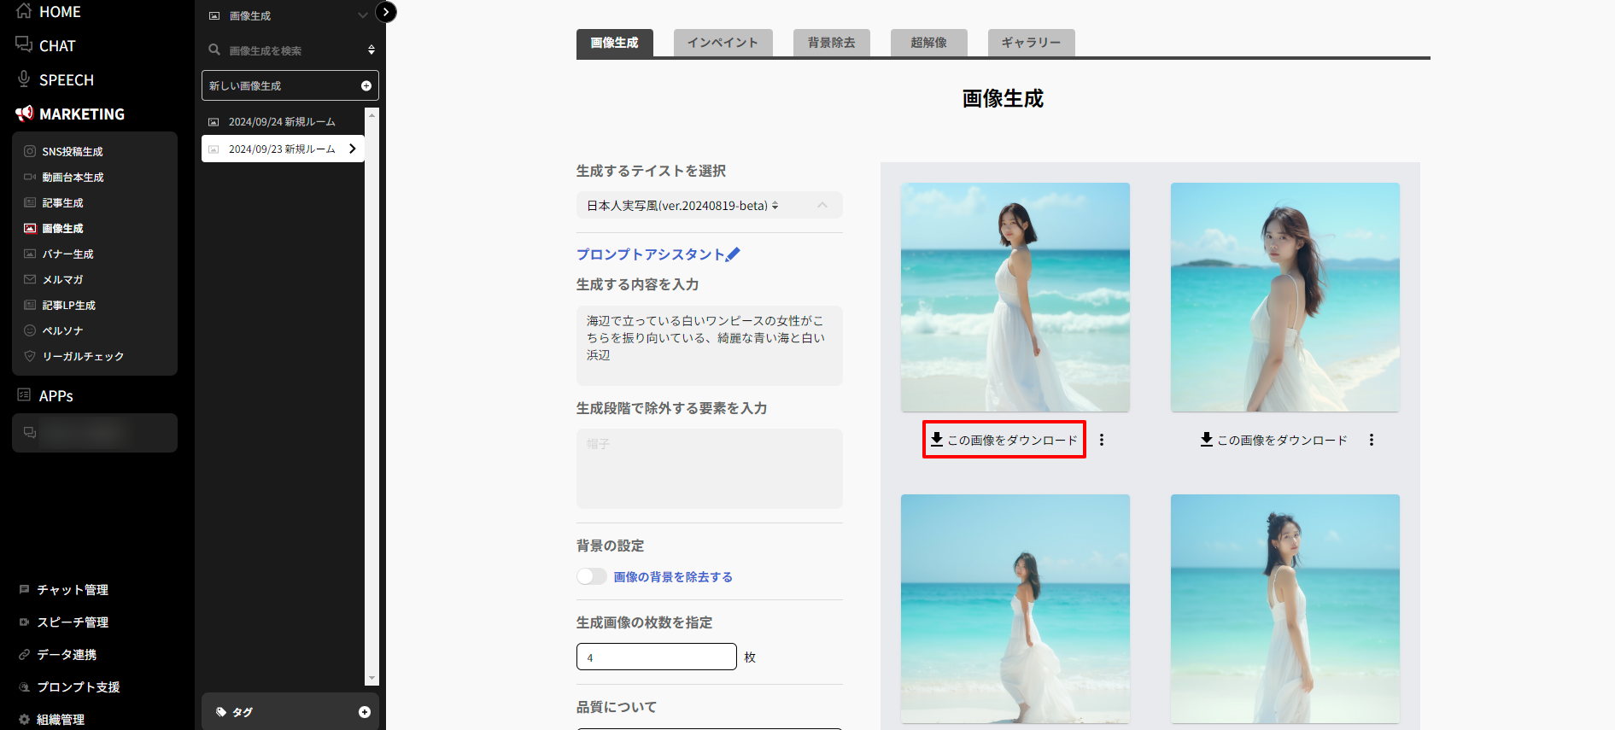Open the three-dot menu under the first image
Screen dimensions: 1615x730
coord(1102,440)
